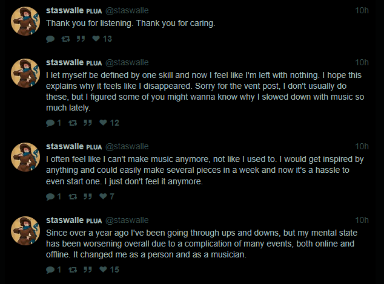This screenshot has width=384, height=284.
Task: Quote the "can't make music anymore" tweet
Action: coord(87,197)
